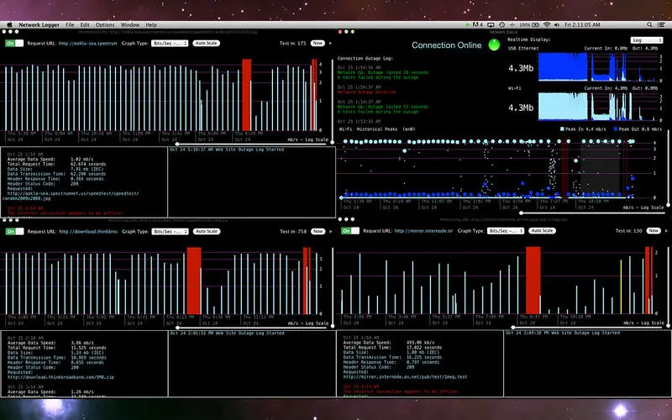Open the Network Logger app menu
Viewport: 672px width, 420px height.
[39, 25]
